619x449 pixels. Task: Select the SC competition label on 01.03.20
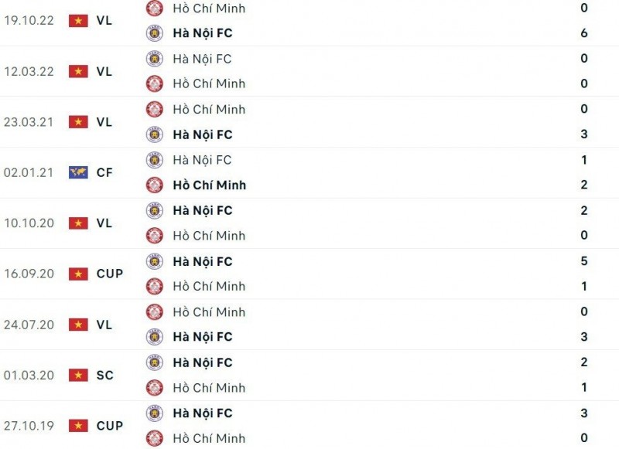104,376
